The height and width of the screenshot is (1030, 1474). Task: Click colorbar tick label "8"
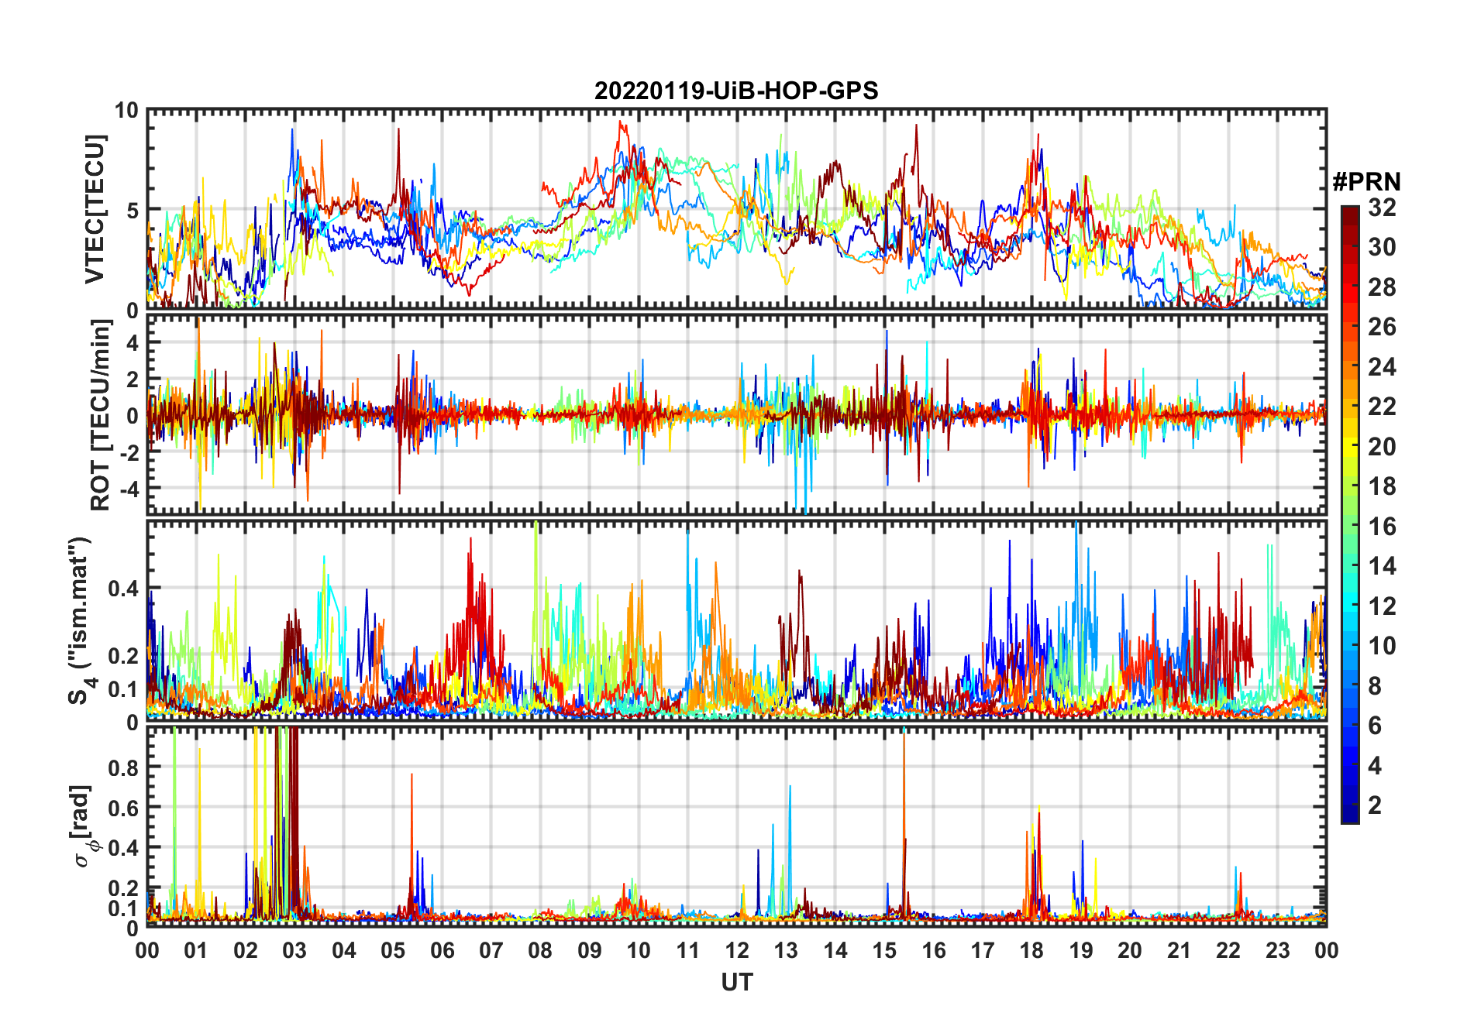tap(1375, 685)
